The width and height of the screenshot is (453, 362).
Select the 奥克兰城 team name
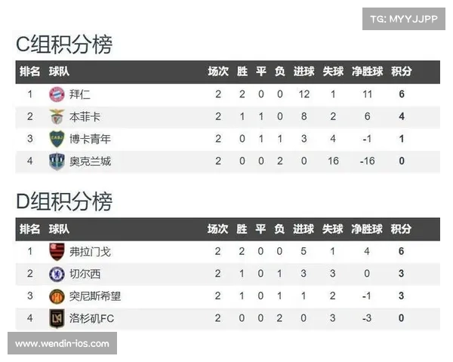point(90,161)
